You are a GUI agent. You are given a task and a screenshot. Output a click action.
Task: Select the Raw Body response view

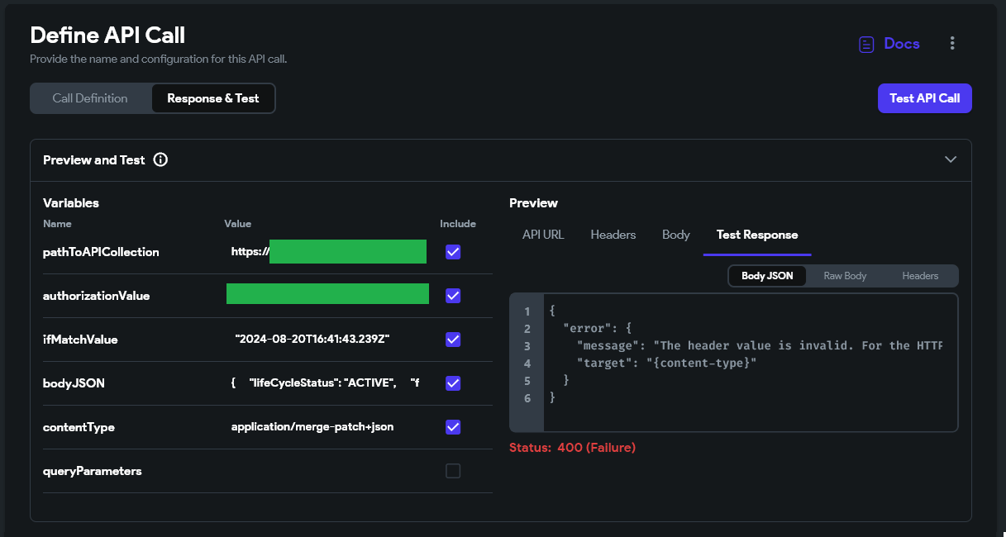pos(845,276)
